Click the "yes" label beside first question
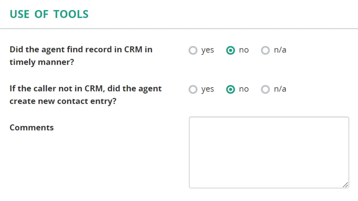The height and width of the screenshot is (201, 358). 207,50
